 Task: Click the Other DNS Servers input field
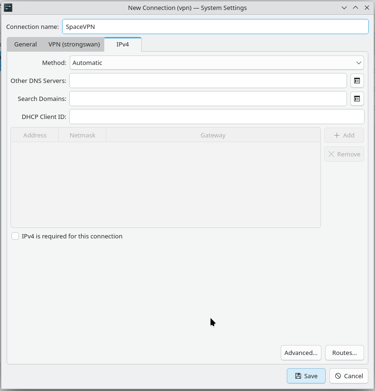coord(208,81)
